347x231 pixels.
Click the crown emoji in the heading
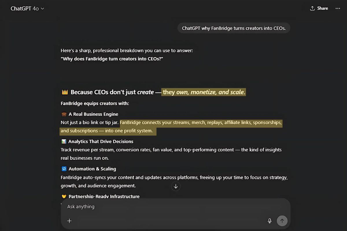point(65,92)
